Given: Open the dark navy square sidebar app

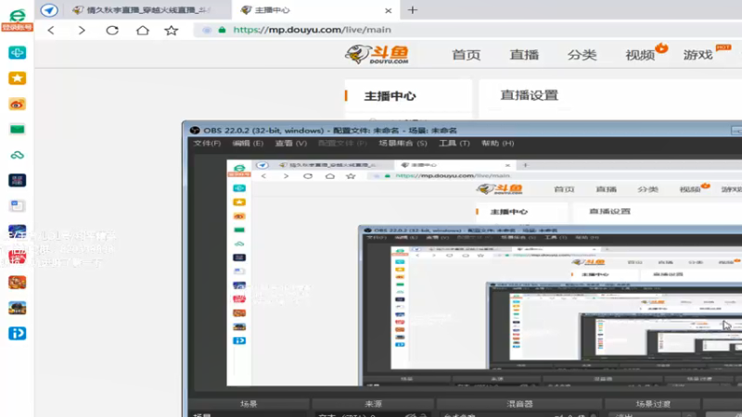Looking at the screenshot, I should 17,180.
